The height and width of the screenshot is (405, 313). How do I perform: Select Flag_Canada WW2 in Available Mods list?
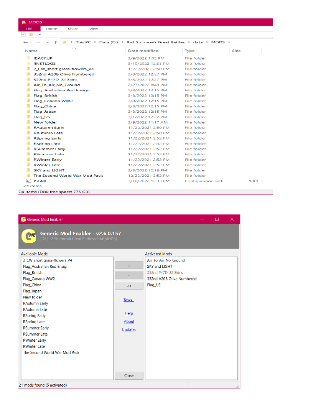tap(39, 279)
